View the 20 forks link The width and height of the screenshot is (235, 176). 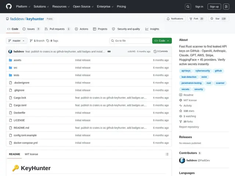point(186,121)
